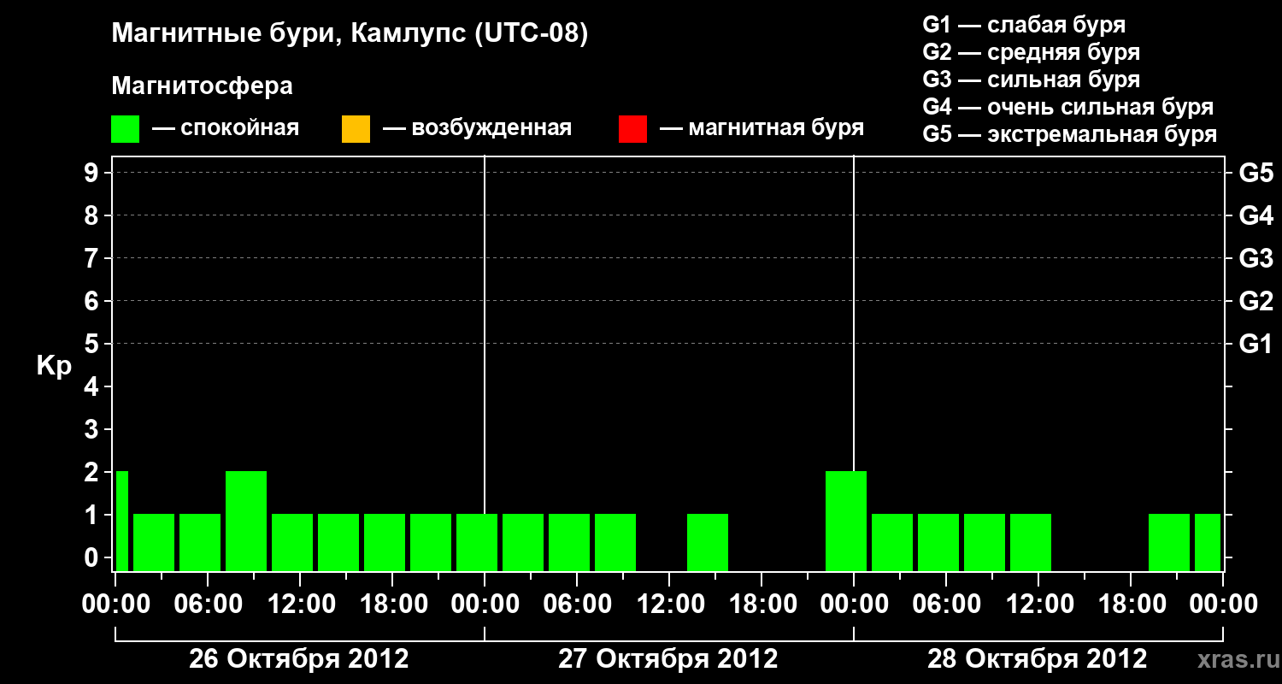Click legend line 'G2 — средняя буря'
The image size is (1282, 684).
point(1031,52)
